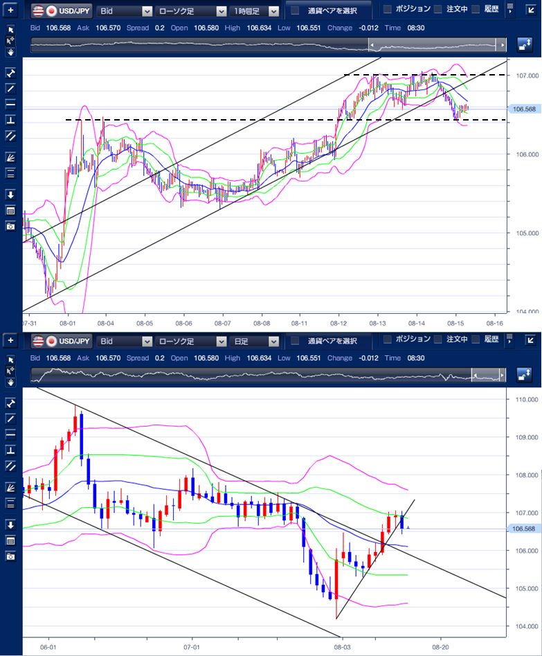Open the Bid price type dropdown in upper chart

(125, 11)
